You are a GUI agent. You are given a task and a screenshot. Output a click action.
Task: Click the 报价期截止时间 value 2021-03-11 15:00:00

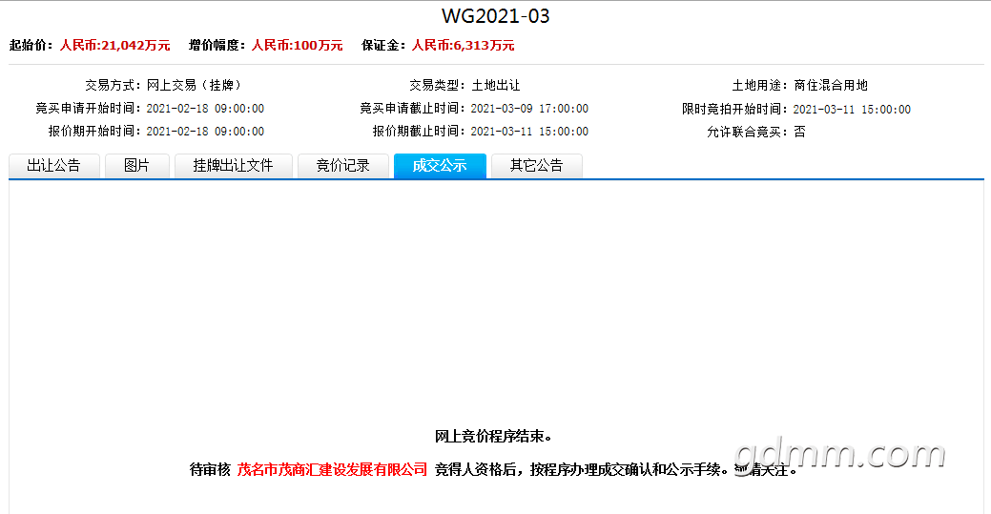[529, 132]
